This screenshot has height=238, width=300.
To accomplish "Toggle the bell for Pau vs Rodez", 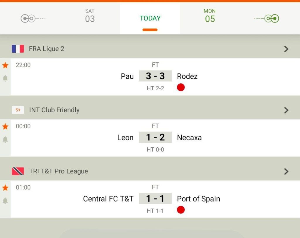I will 5,78.
